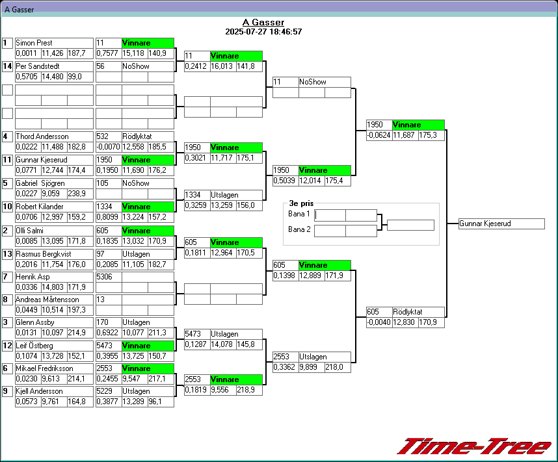Image resolution: width=558 pixels, height=462 pixels.
Task: Click seed number box 9
Action: click(x=7, y=391)
